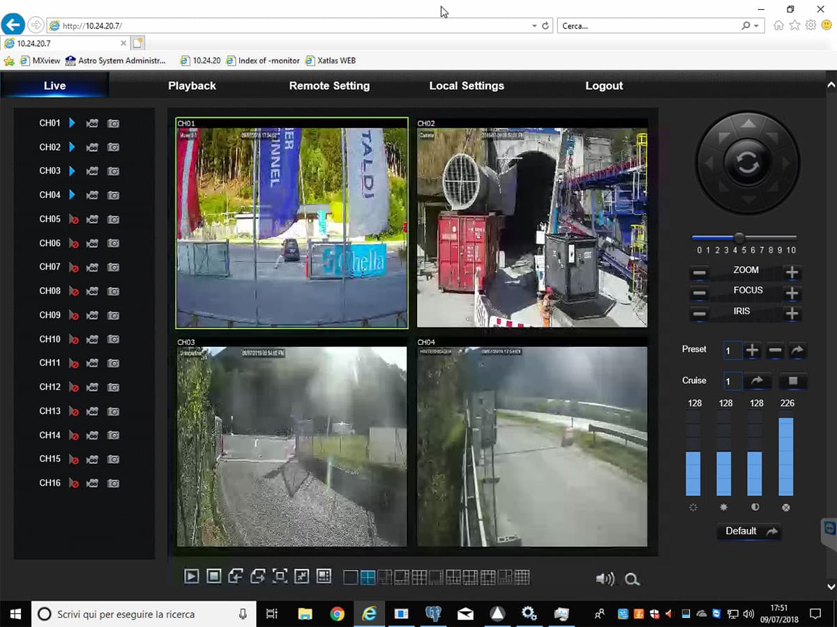This screenshot has height=627, width=837.
Task: Toggle the CH01 live stream play arrow
Action: (x=73, y=123)
